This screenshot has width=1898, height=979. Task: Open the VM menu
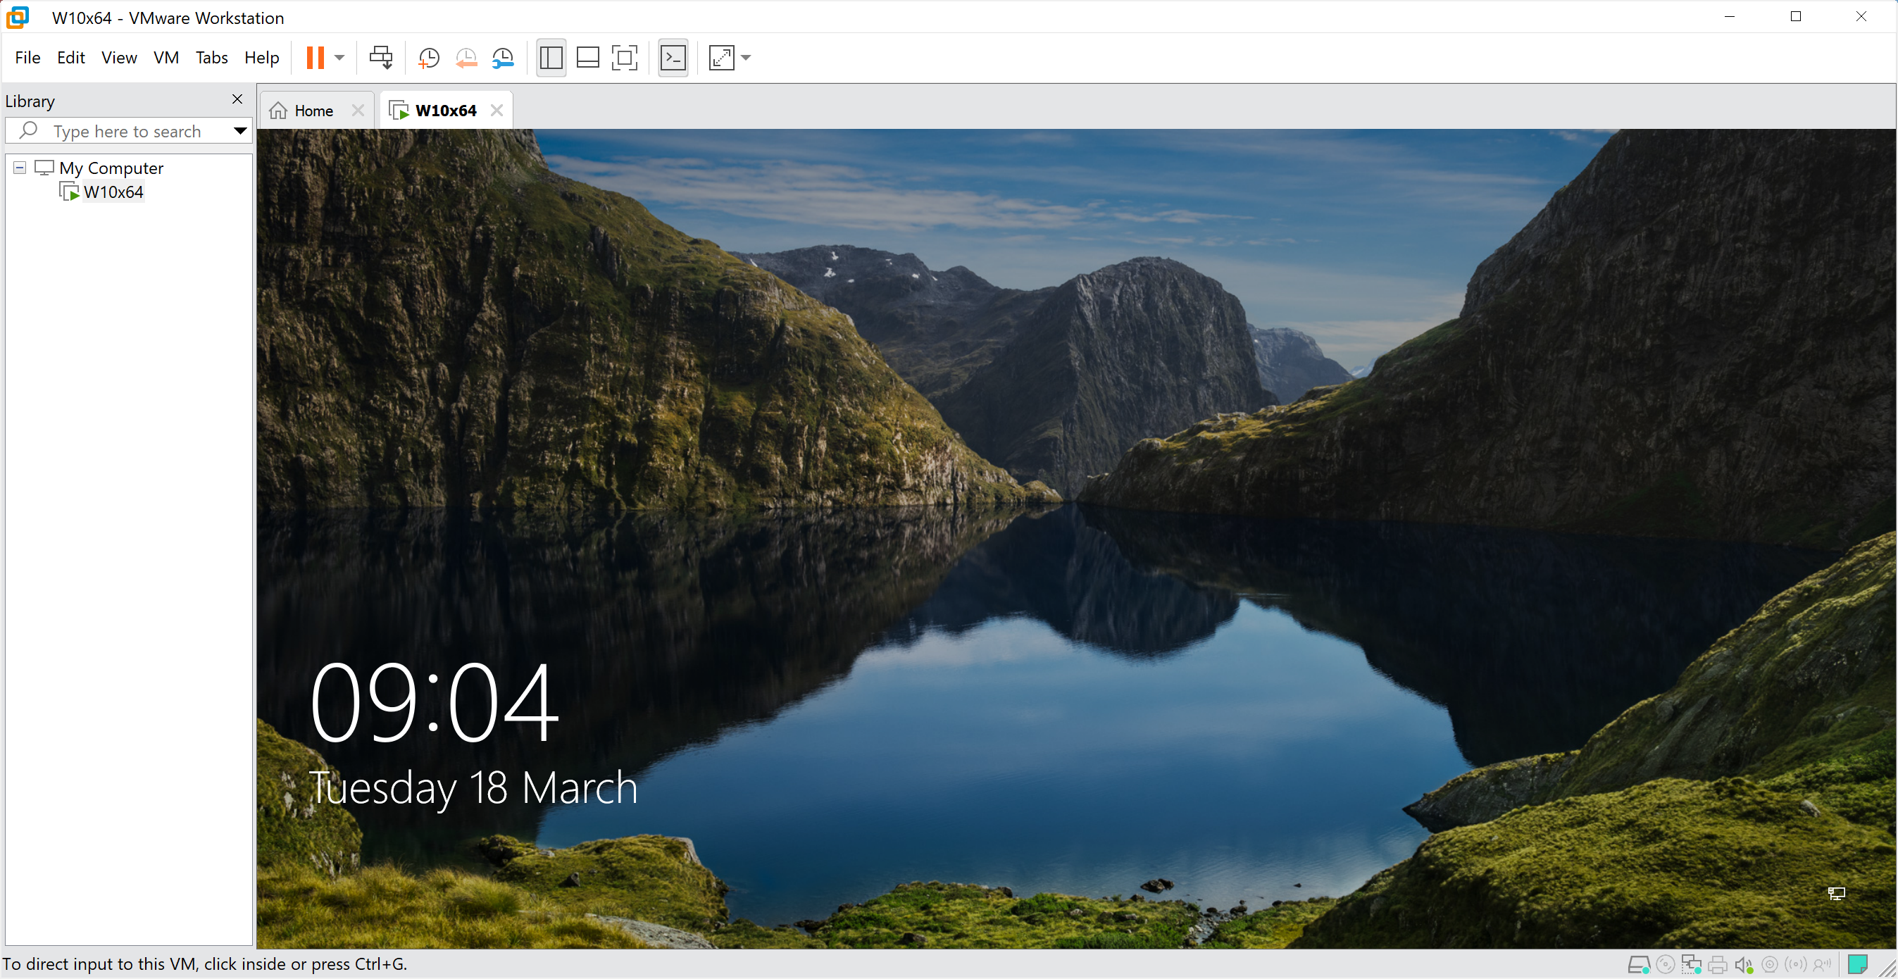tap(166, 58)
